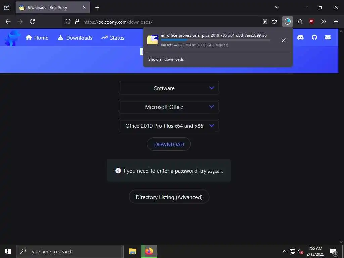The image size is (344, 258).
Task: Click the page vertical scrollbar
Action: click(341, 136)
